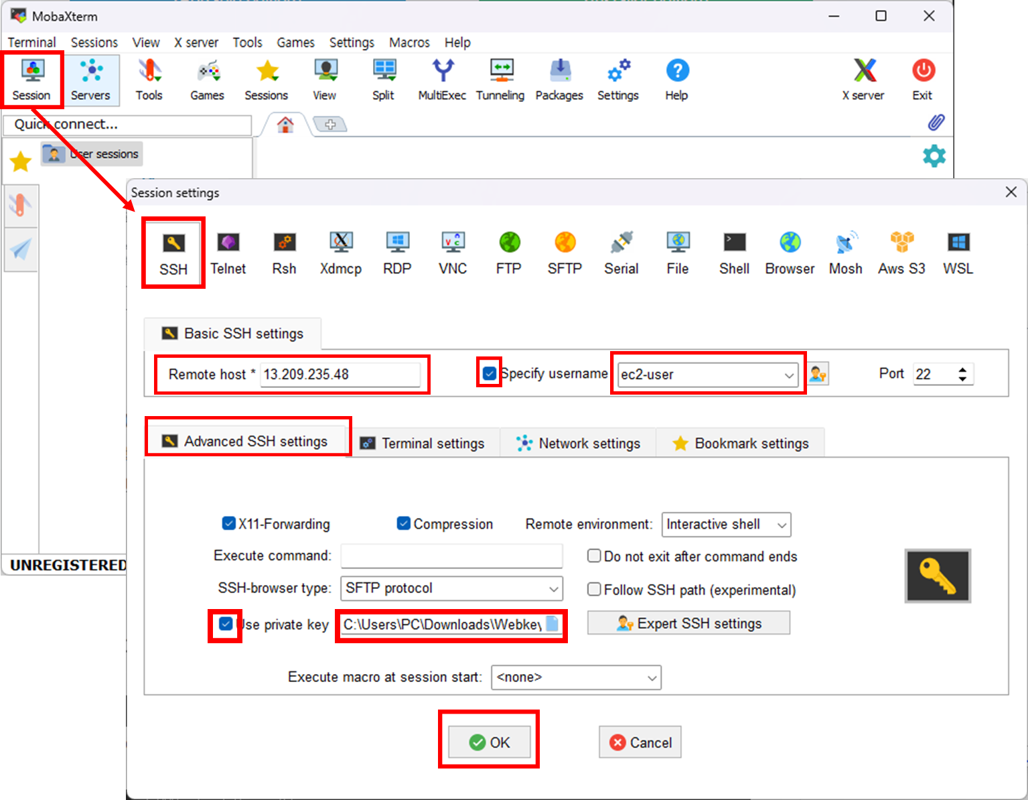Click the paperclip icon in the main window

point(936,123)
